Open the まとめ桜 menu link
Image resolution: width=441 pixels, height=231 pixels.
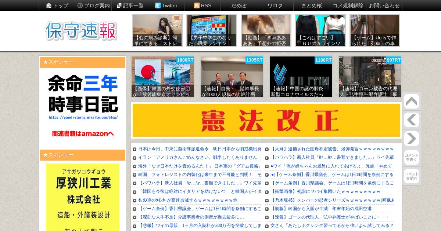tap(312, 5)
